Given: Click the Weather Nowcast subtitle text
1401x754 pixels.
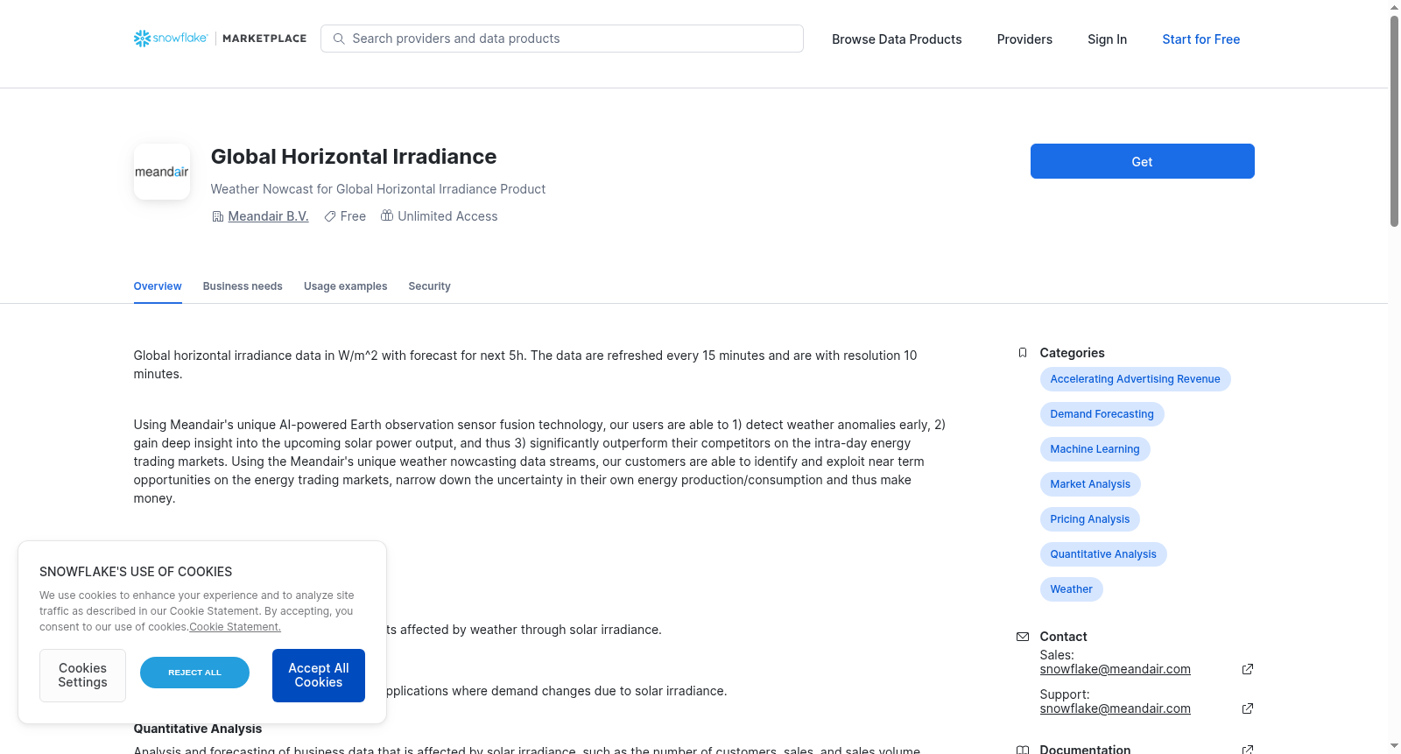Looking at the screenshot, I should (378, 189).
